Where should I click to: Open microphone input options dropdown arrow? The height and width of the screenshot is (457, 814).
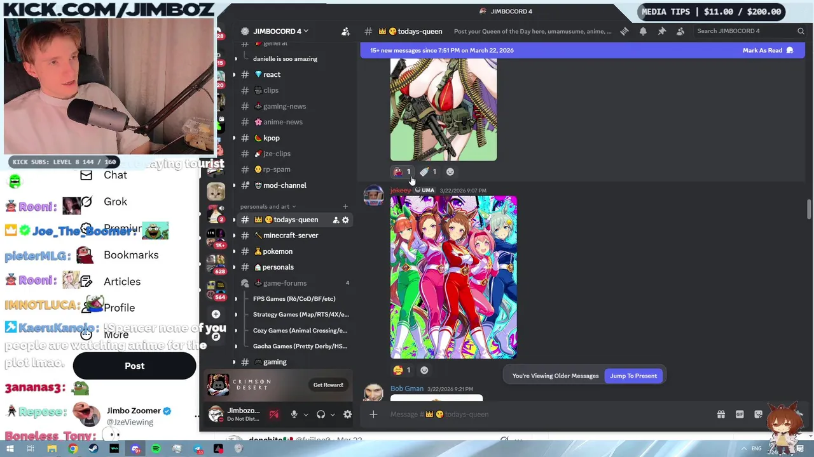pyautogui.click(x=306, y=414)
